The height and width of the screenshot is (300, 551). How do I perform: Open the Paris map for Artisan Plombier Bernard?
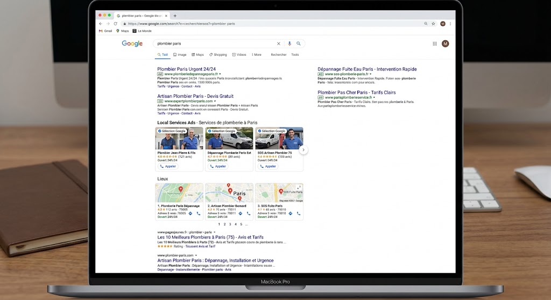(x=229, y=193)
